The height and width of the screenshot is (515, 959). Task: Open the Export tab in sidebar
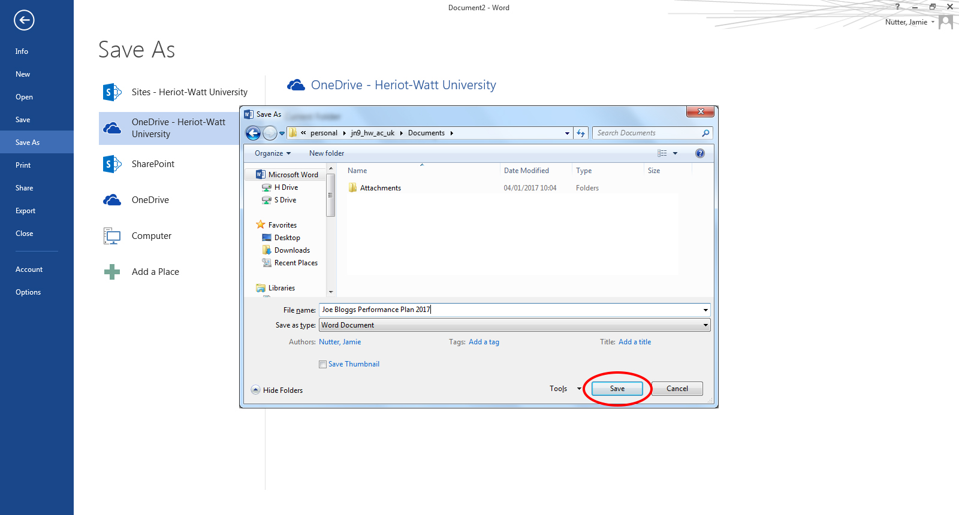click(26, 211)
